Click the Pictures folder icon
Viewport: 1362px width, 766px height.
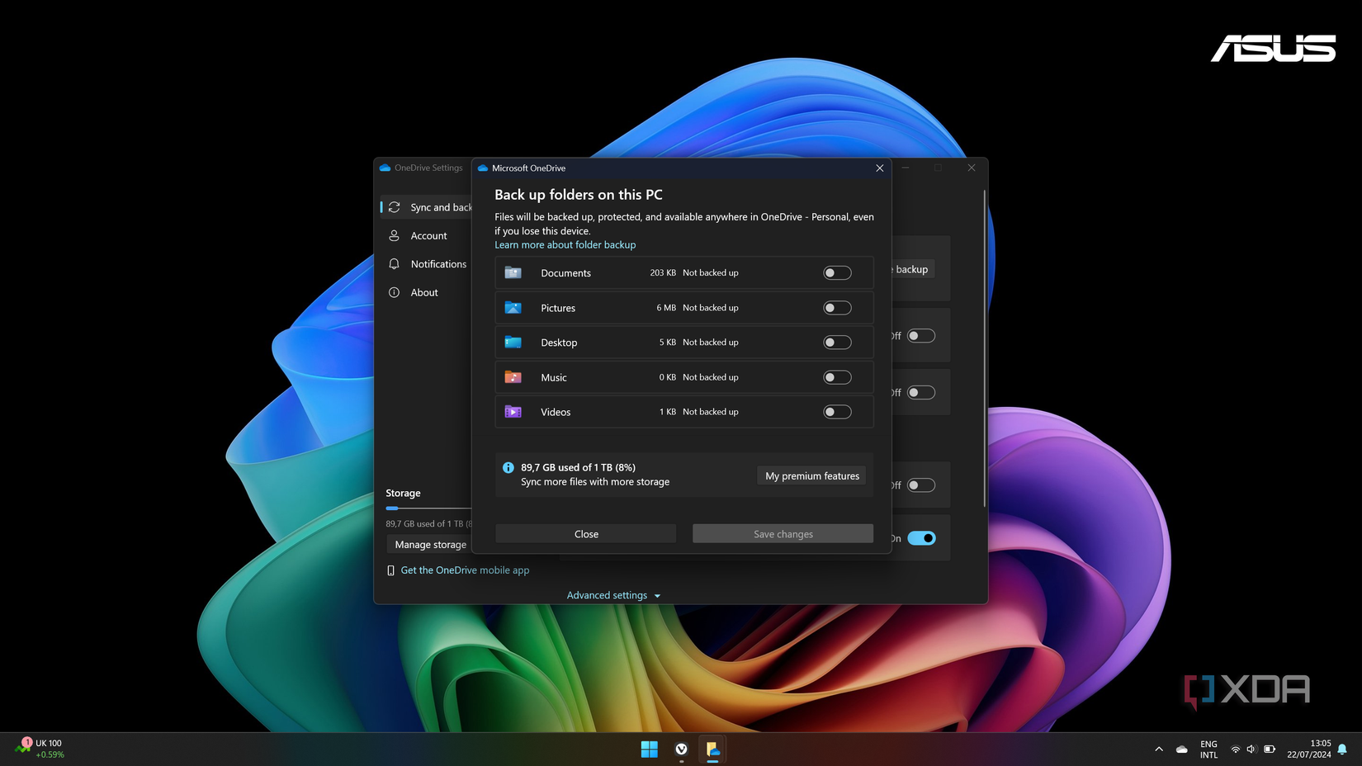pos(513,308)
